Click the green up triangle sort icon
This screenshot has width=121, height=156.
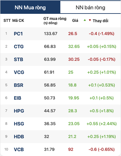[85, 20]
